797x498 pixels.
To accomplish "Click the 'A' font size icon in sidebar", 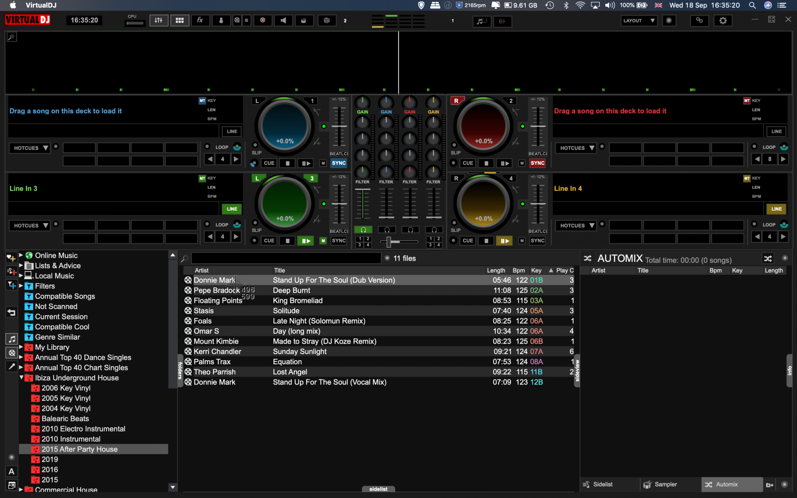I will point(12,471).
